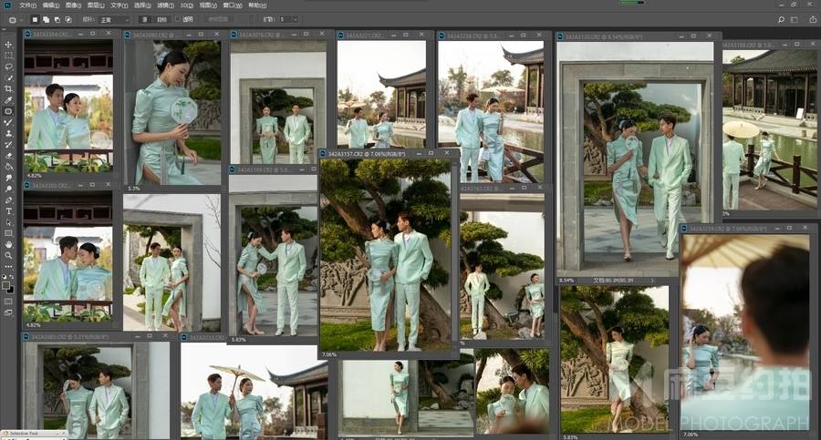Open the 图层(L) menu

[x=96, y=5]
